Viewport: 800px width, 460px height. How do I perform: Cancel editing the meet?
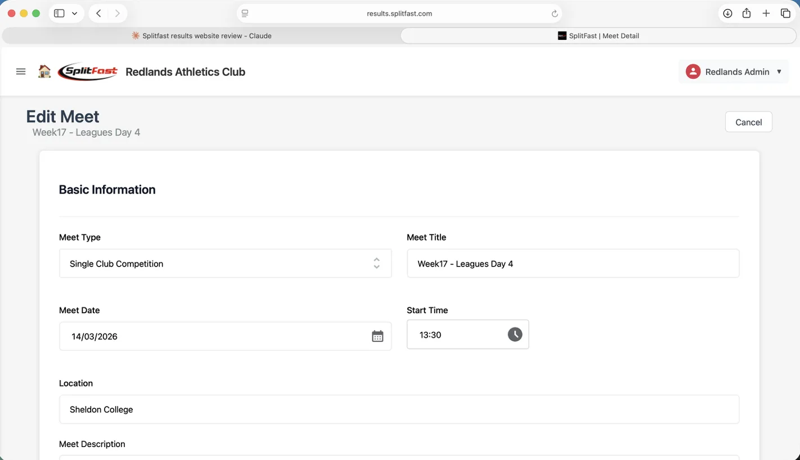pyautogui.click(x=748, y=122)
